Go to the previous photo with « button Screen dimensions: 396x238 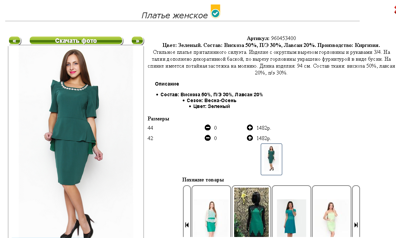coord(15,41)
